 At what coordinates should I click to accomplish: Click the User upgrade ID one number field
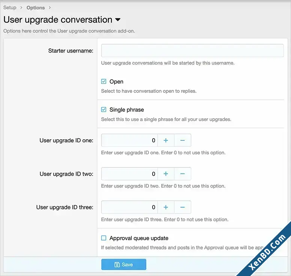(129, 140)
